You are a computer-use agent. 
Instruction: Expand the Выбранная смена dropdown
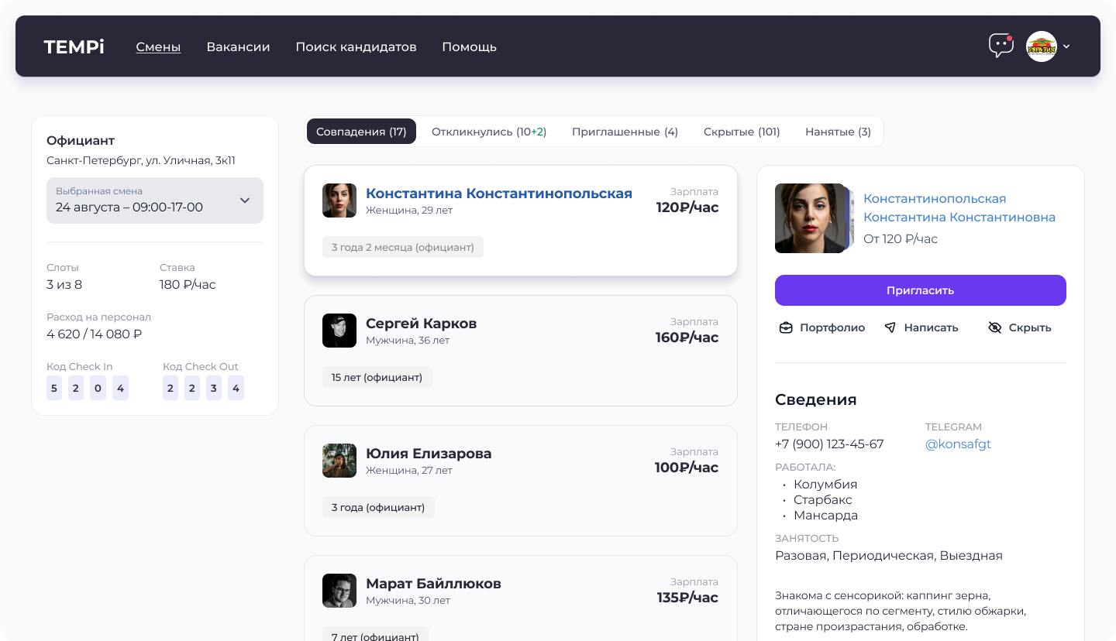[x=155, y=201]
